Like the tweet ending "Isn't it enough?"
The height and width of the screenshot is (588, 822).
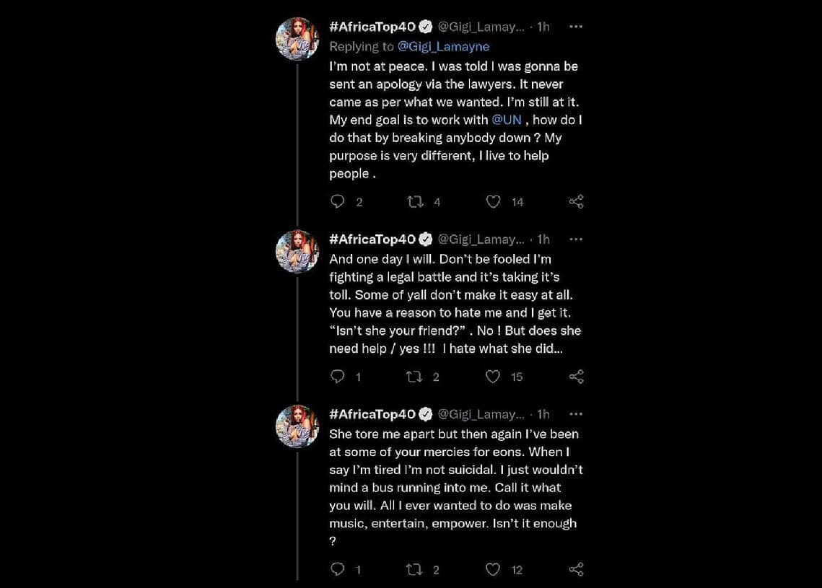tap(493, 570)
